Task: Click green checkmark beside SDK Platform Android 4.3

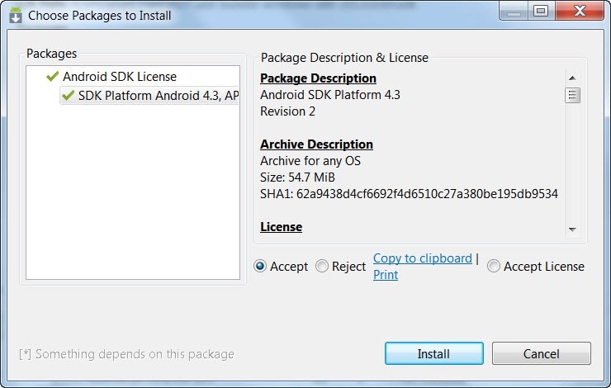Action: point(68,96)
